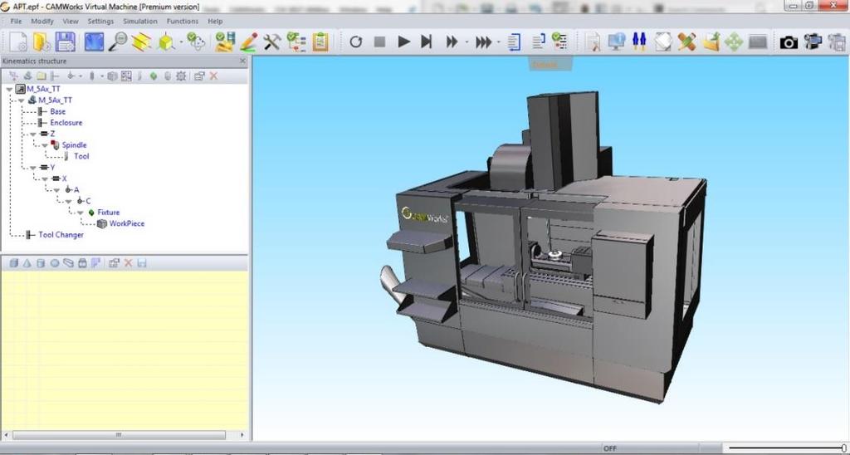Click the right arrow of the horizontal scrollbar
The image size is (850, 455).
click(x=242, y=435)
